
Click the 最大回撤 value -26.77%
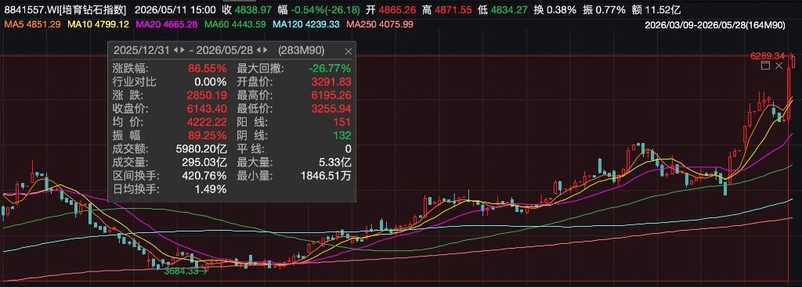pyautogui.click(x=330, y=68)
